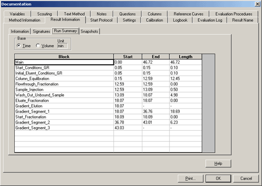Viewport: 262px width, 186px height.
Task: Open the Result Name tab
Action: click(242, 20)
